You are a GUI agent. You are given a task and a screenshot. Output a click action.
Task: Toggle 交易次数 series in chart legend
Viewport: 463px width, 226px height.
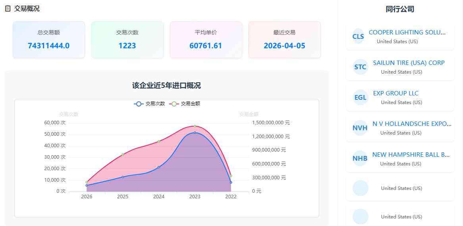pyautogui.click(x=149, y=104)
